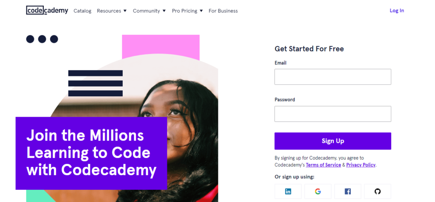Sign up with LinkedIn icon

tap(288, 191)
